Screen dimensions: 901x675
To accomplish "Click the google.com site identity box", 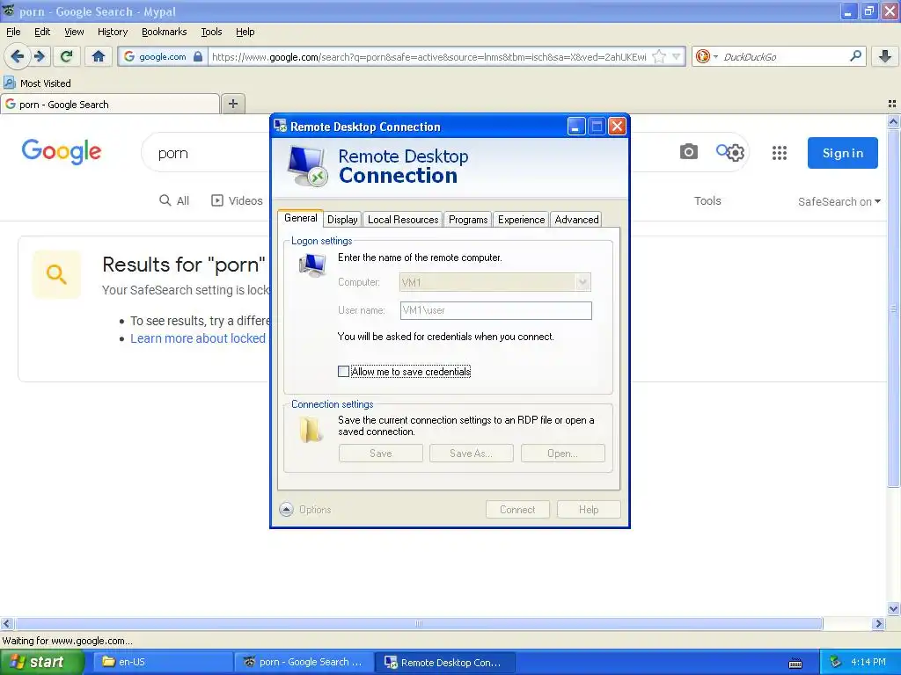I will (x=163, y=56).
